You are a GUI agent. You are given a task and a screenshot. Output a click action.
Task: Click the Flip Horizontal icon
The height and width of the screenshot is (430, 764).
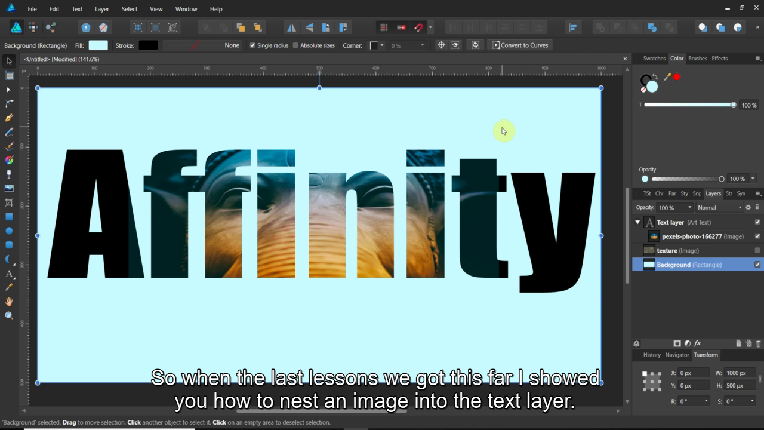click(291, 27)
